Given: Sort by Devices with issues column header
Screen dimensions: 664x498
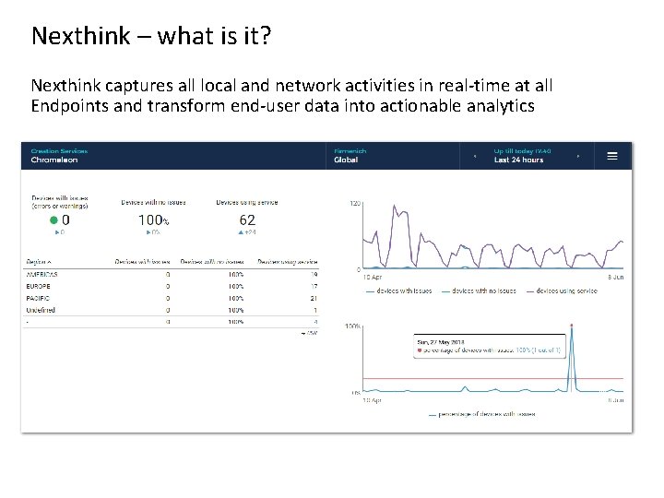Looking at the screenshot, I should [x=142, y=262].
